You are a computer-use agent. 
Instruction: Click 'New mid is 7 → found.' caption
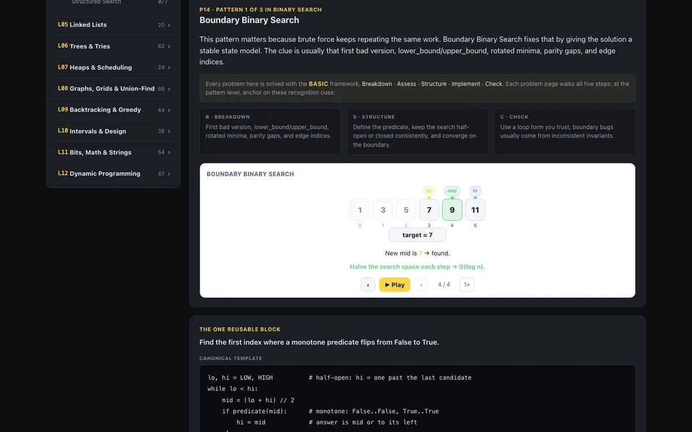pos(418,253)
